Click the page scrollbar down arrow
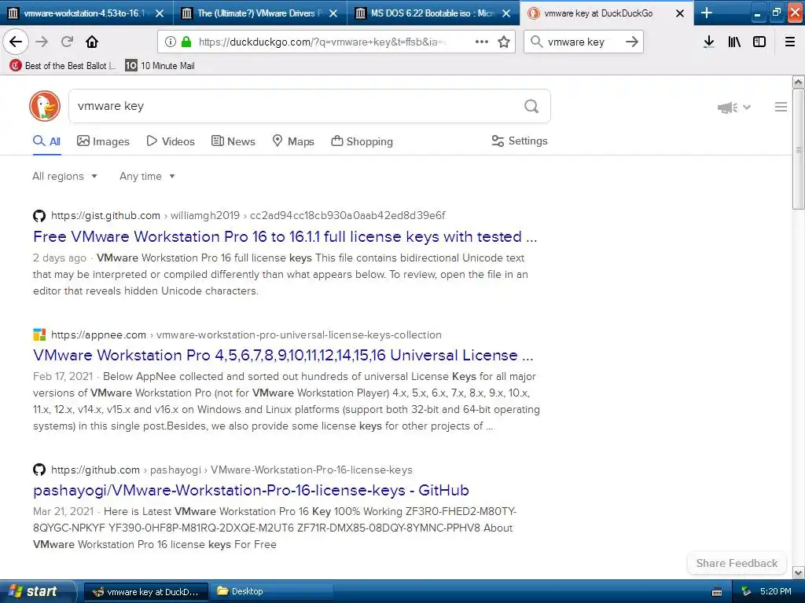805x603 pixels. (x=799, y=572)
